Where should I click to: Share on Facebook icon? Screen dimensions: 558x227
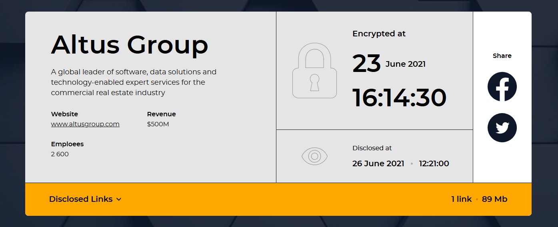click(x=502, y=86)
